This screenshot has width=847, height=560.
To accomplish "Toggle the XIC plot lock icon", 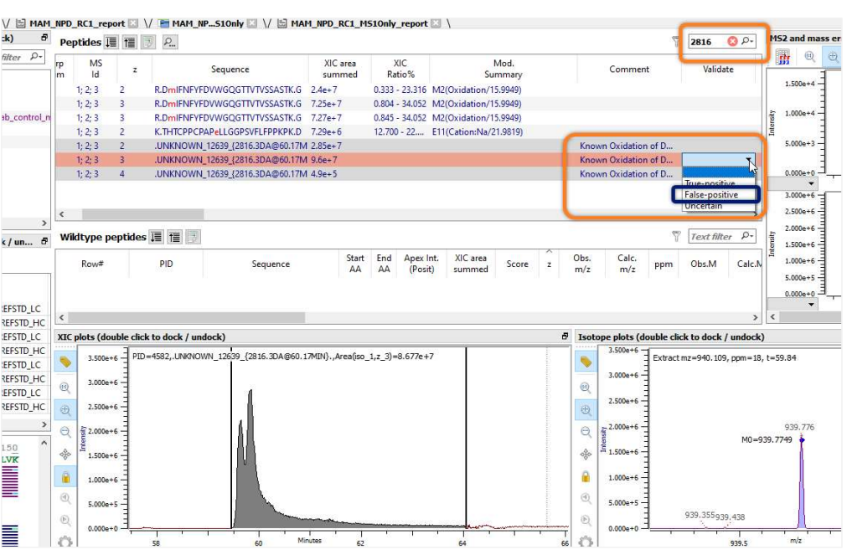I will click(x=65, y=477).
